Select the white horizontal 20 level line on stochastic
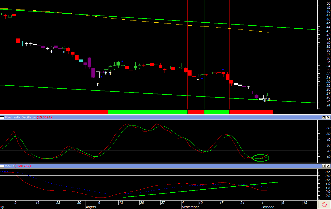Viewport: 331px width, 209px height. (159, 151)
